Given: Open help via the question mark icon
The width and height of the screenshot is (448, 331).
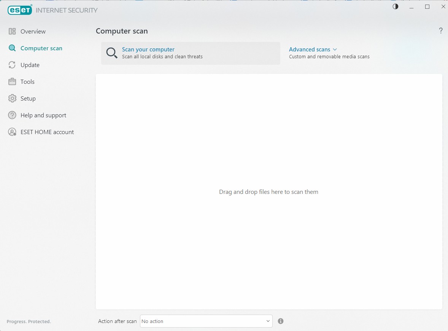Looking at the screenshot, I should (x=440, y=30).
